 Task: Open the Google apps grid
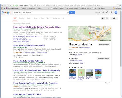coord(103,12)
